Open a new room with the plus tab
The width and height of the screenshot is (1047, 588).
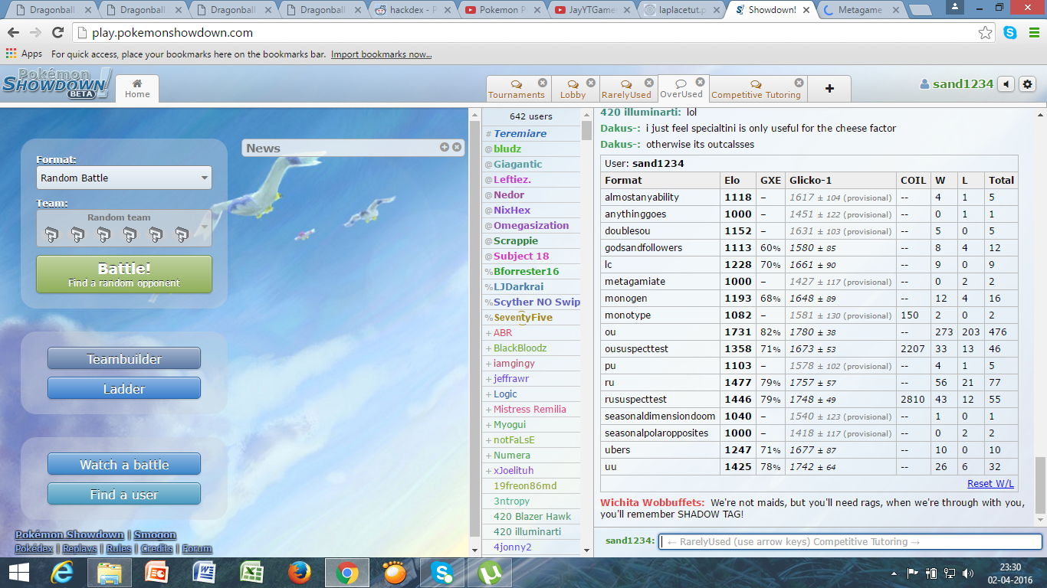click(829, 89)
